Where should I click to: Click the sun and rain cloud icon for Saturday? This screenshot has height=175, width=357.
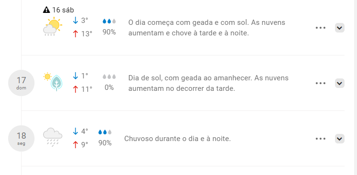pyautogui.click(x=53, y=26)
